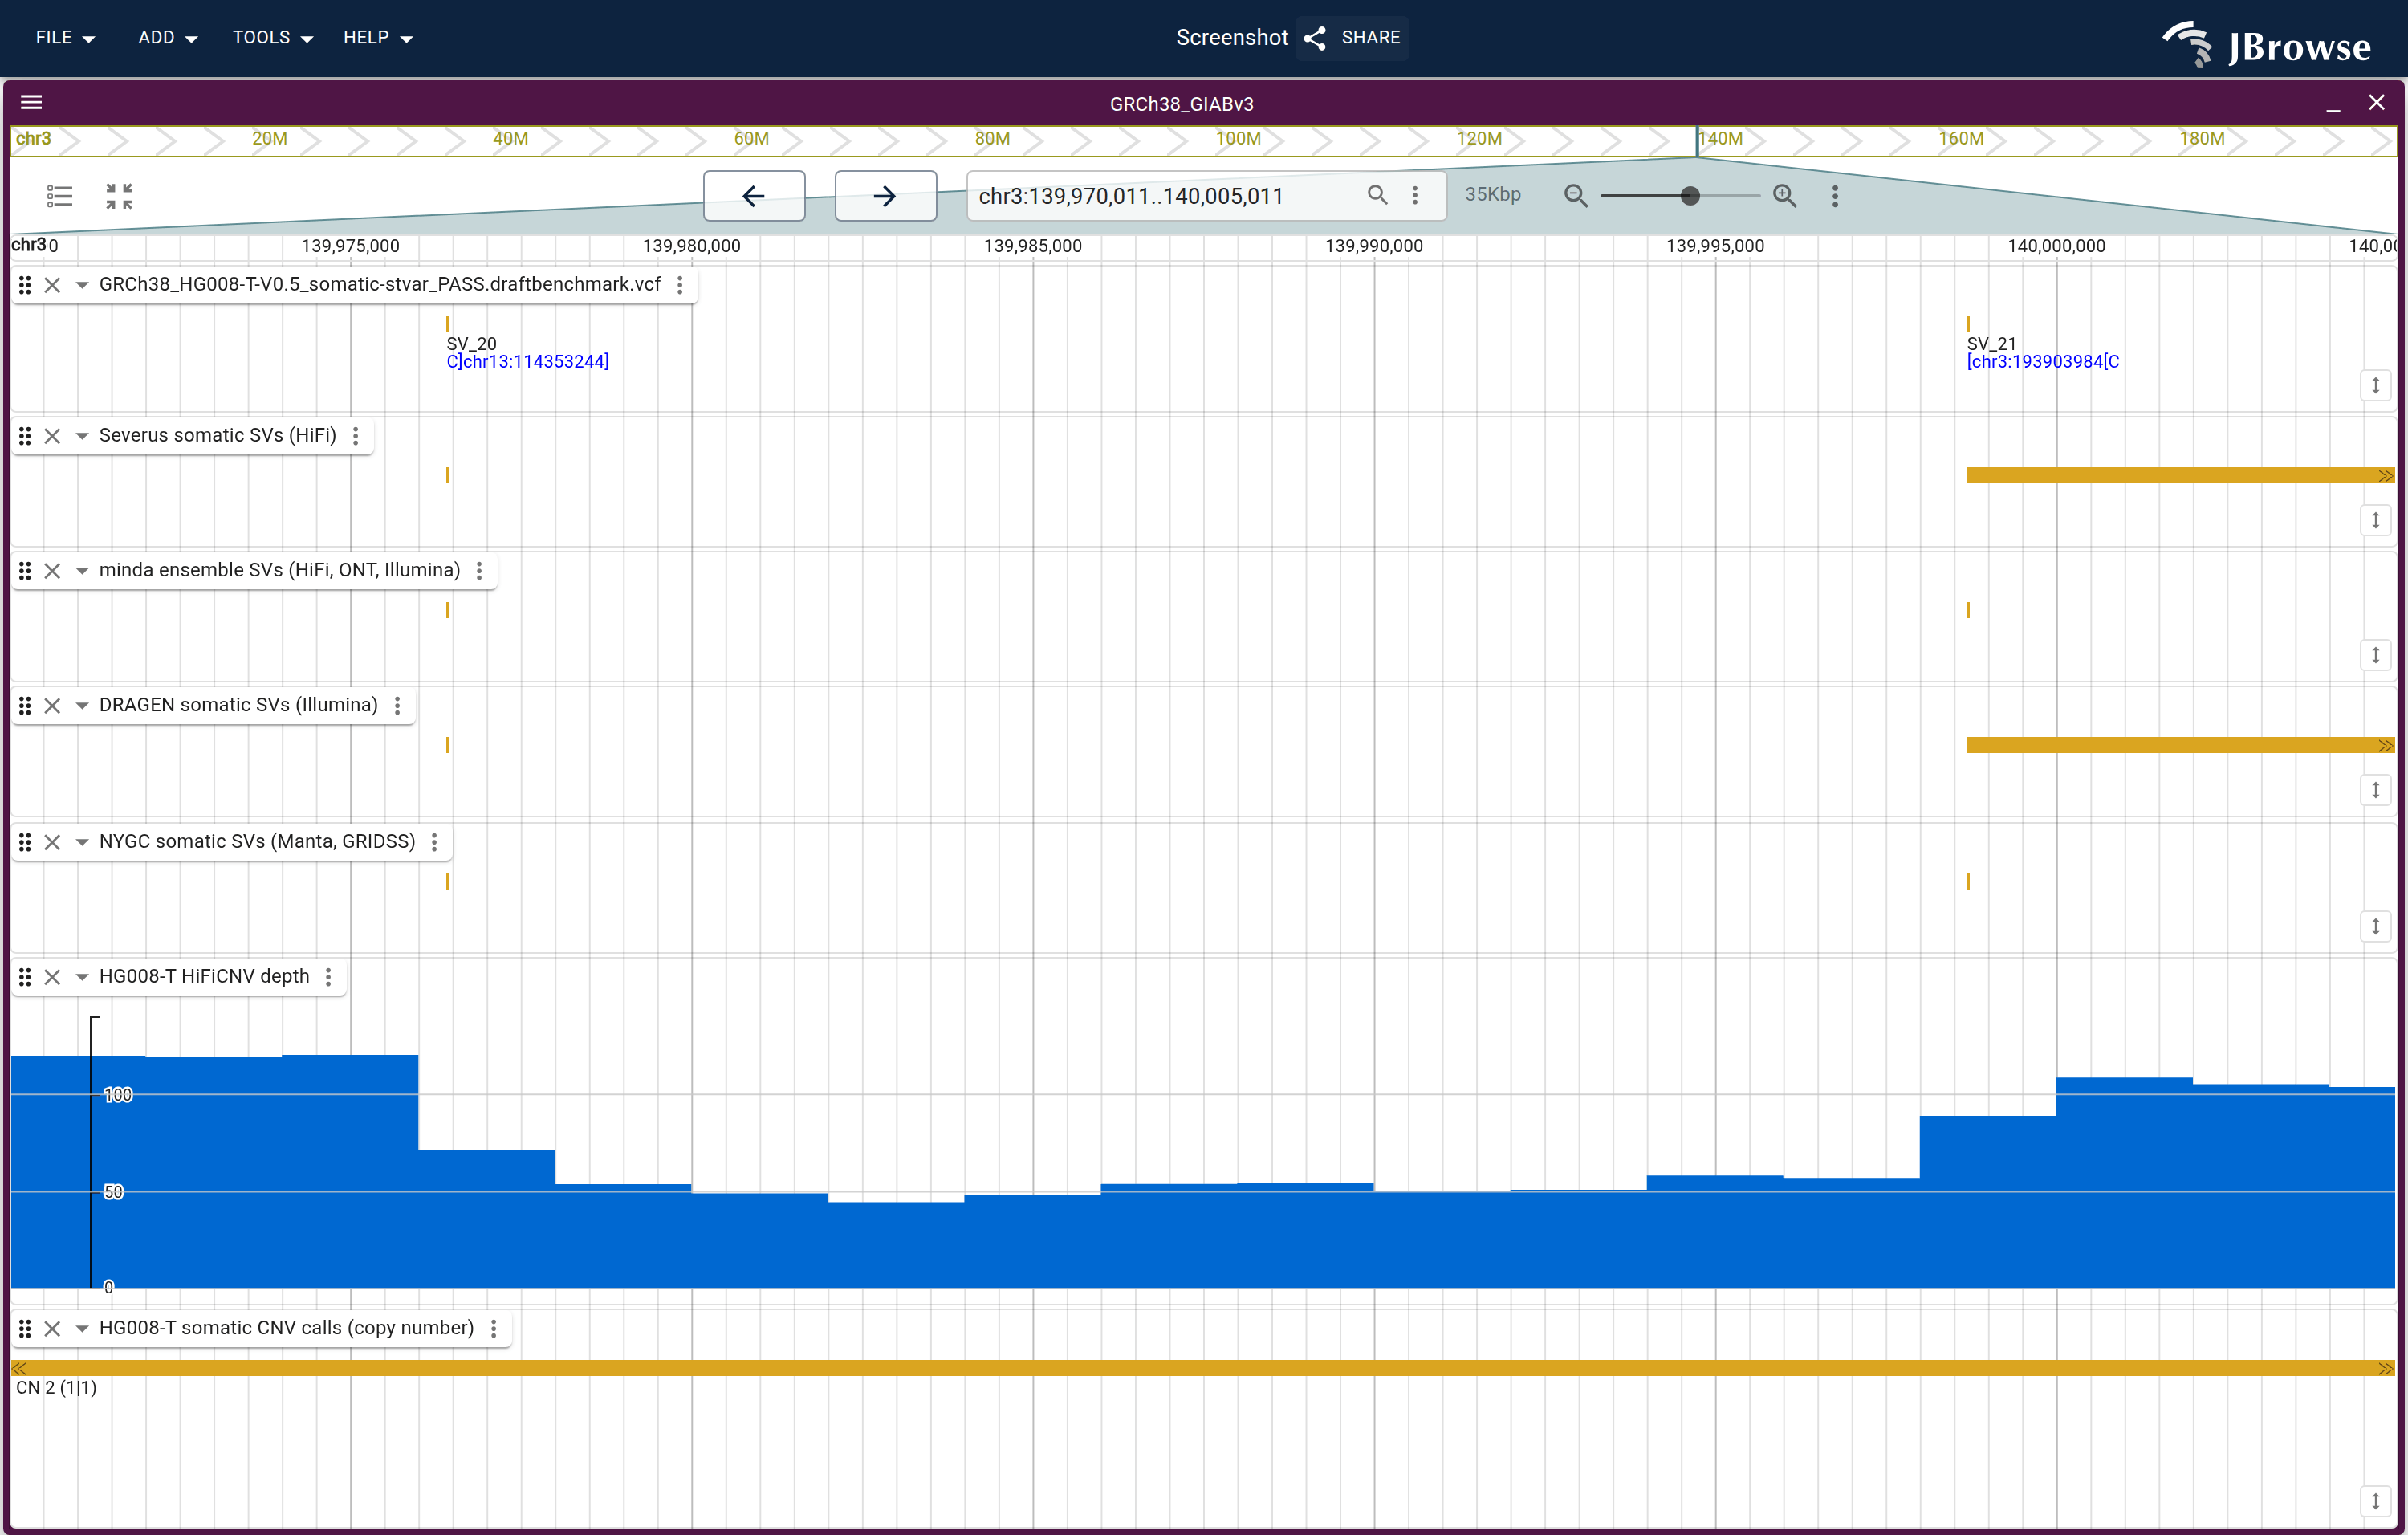2408x1535 pixels.
Task: Zoom in with the plus magnifier
Action: (x=1785, y=196)
